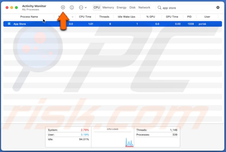
Task: Clear the search field text
Action: (218, 7)
